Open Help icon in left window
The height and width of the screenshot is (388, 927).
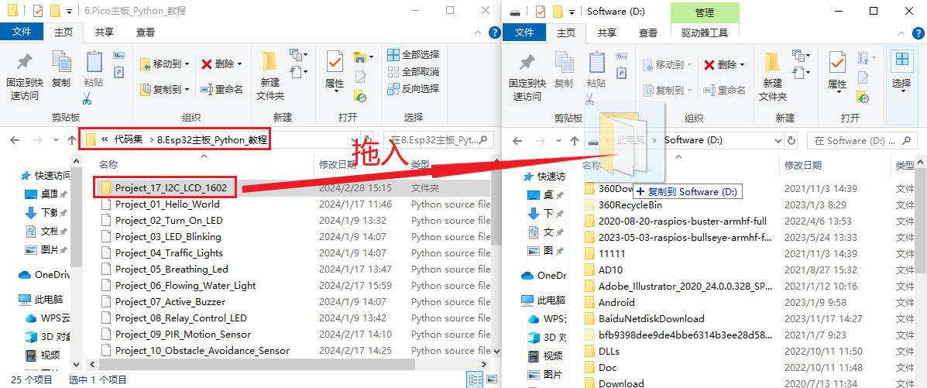(494, 33)
